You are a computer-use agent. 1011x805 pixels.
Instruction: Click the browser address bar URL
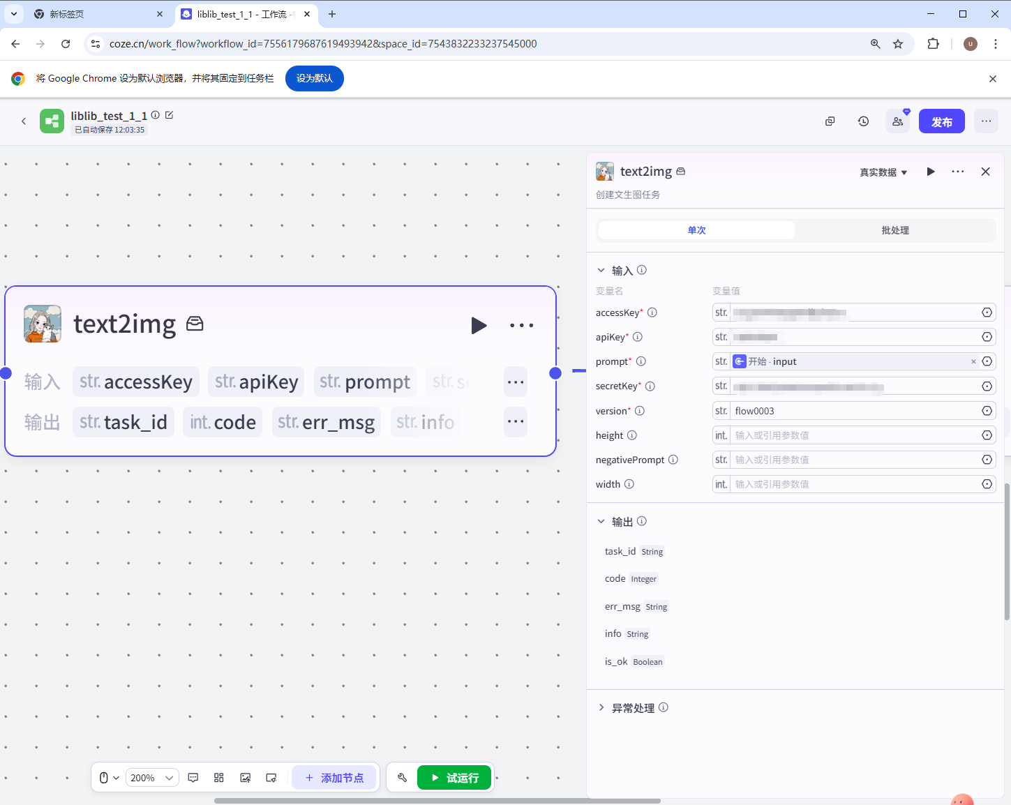tap(323, 44)
